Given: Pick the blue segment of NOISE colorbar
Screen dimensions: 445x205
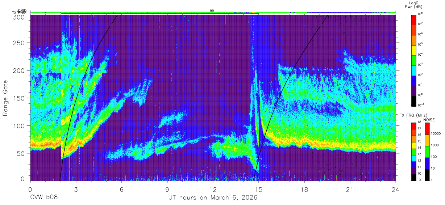Looking at the screenshot, I should click(427, 163).
